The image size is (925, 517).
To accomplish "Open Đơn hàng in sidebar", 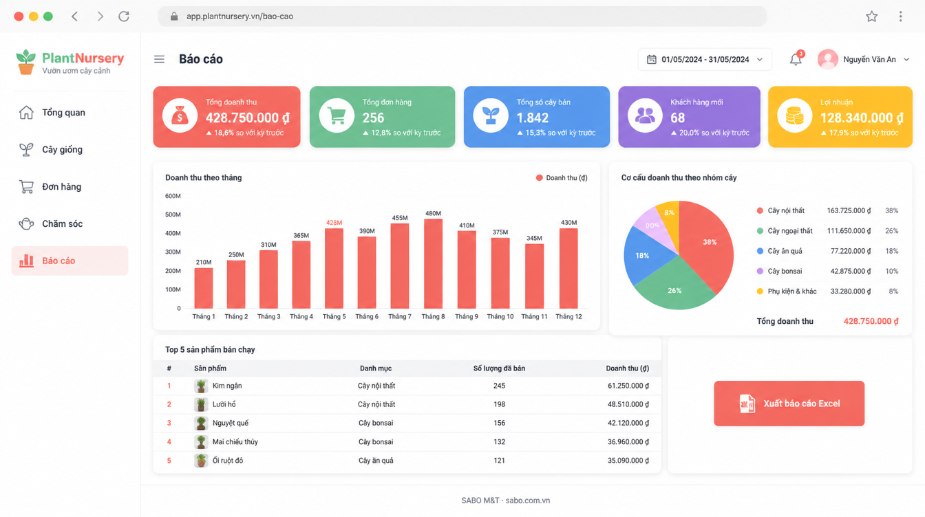I will click(70, 186).
